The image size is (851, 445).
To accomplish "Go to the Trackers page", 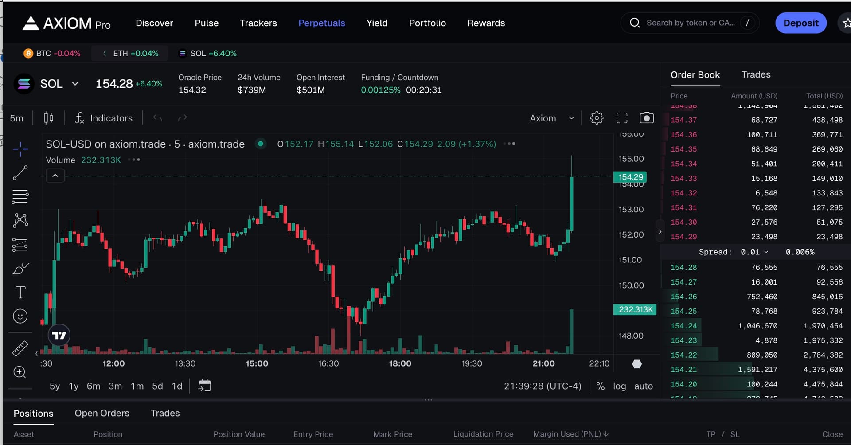I will [258, 23].
